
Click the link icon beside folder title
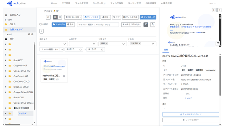tap(57, 11)
